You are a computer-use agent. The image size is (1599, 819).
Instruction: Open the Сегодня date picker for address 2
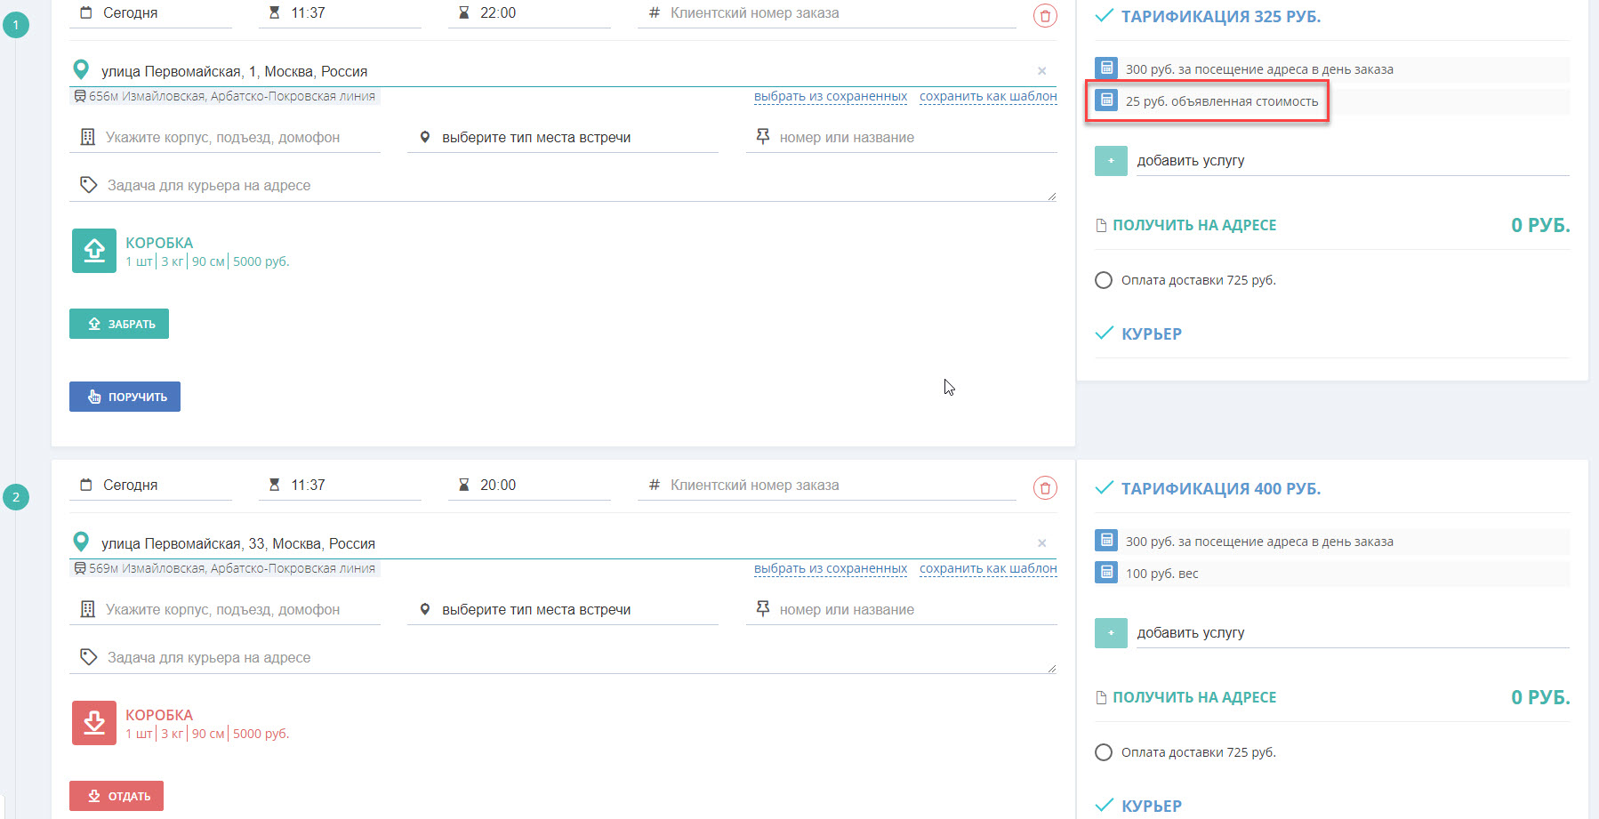point(150,486)
